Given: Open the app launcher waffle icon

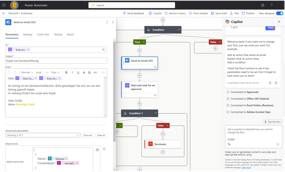Looking at the screenshot, I should click(4, 5).
